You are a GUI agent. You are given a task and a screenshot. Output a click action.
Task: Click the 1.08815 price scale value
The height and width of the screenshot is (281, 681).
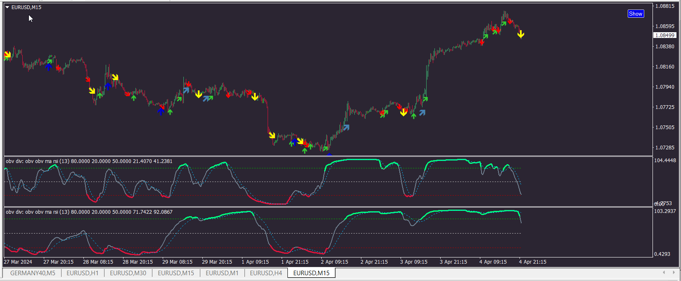pyautogui.click(x=665, y=6)
